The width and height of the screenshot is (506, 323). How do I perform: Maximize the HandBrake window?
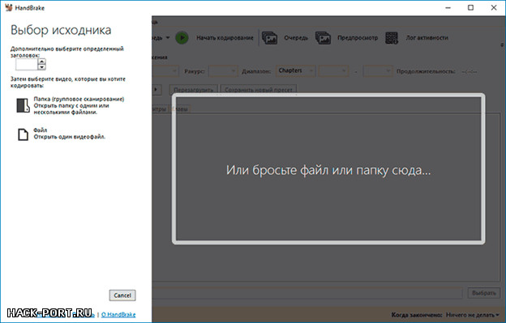471,7
